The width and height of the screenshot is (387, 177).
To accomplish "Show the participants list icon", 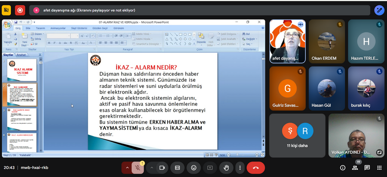I will pyautogui.click(x=355, y=168).
